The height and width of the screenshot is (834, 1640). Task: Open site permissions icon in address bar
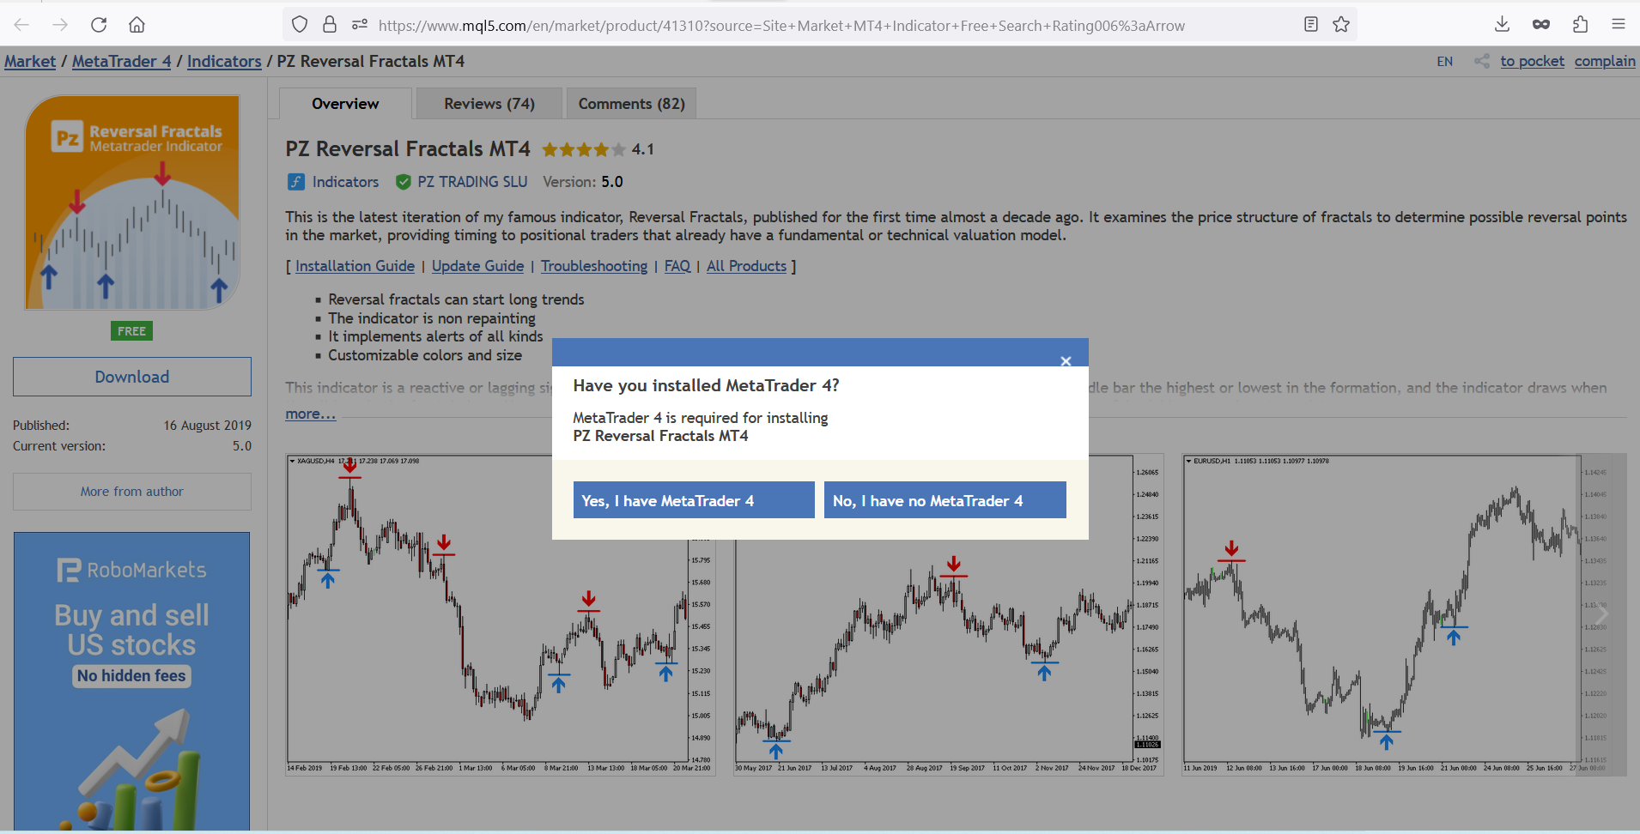click(360, 25)
